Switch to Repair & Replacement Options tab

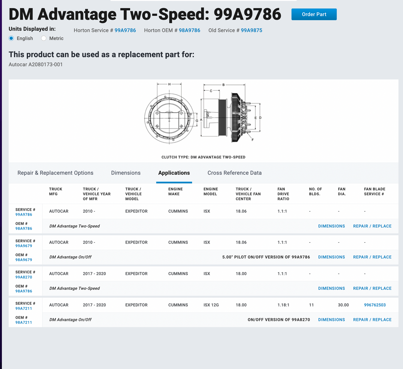[x=55, y=173]
